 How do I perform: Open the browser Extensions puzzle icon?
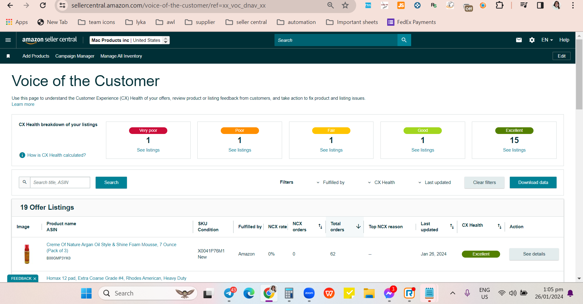click(499, 5)
